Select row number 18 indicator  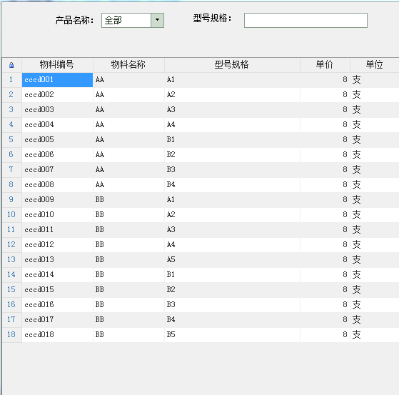[11, 334]
